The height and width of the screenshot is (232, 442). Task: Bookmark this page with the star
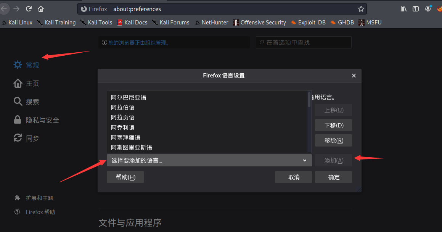[361, 9]
